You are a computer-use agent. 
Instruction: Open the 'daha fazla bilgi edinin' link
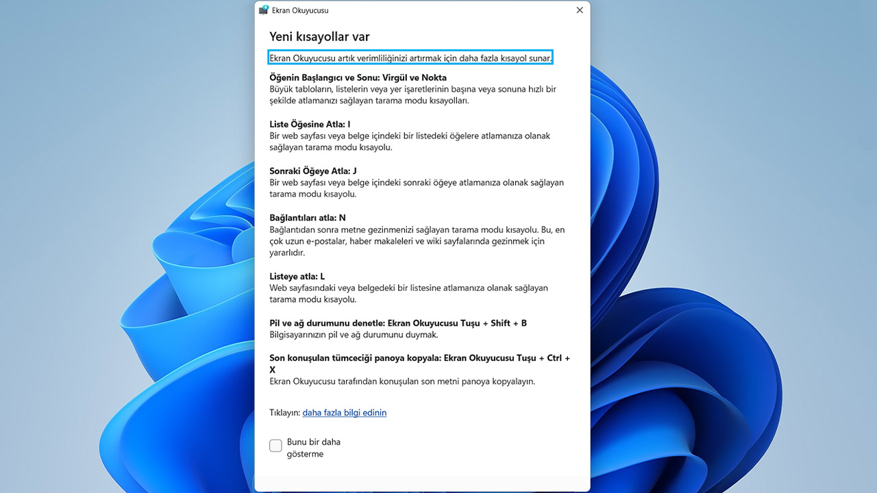(344, 412)
